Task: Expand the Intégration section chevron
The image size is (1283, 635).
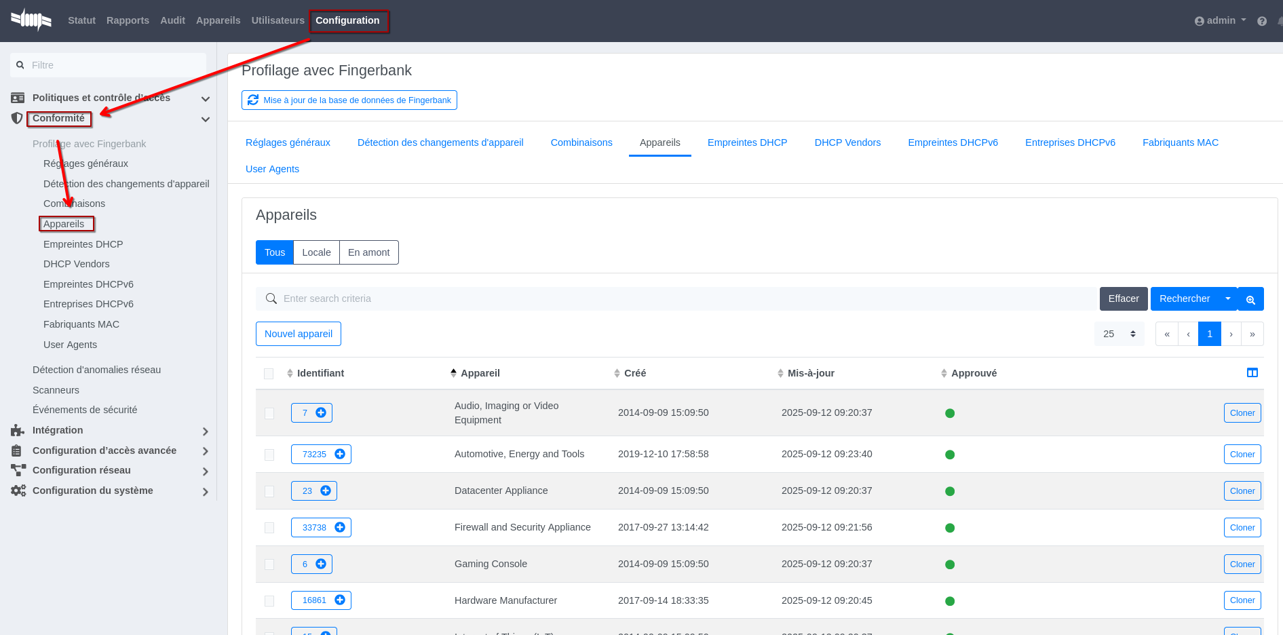Action: tap(206, 431)
